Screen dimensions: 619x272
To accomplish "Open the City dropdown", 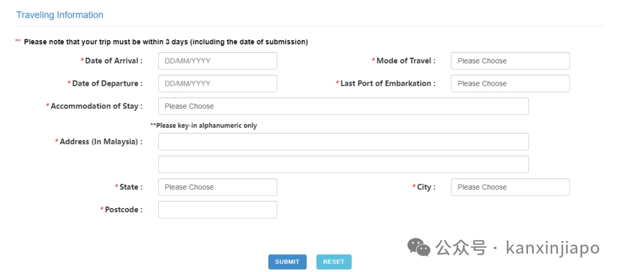I will coord(510,187).
